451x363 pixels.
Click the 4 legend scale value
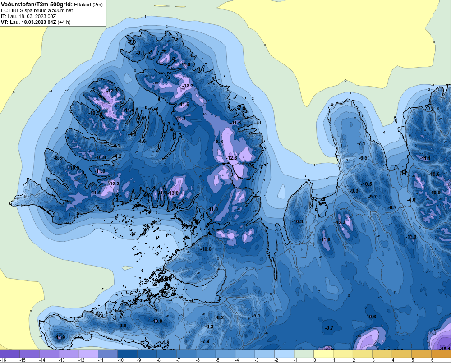393,360
